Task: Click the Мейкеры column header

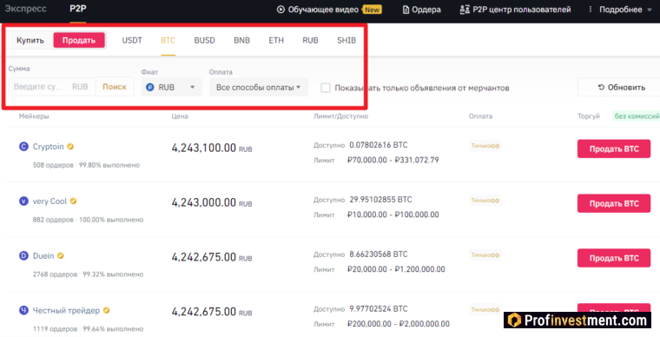Action: tap(34, 116)
